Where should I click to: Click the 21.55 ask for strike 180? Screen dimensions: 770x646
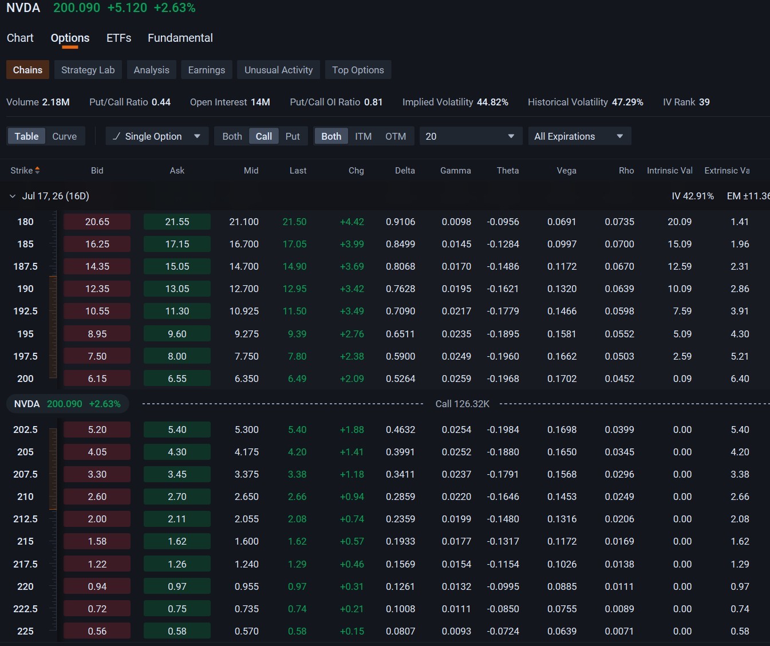point(177,222)
